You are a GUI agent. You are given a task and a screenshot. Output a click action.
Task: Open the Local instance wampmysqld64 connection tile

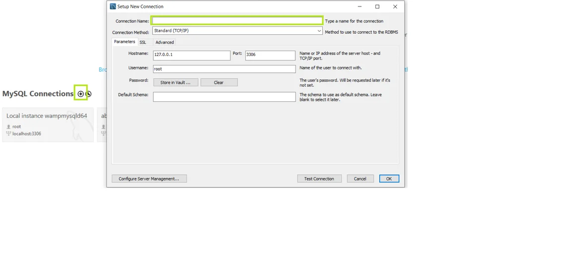point(48,125)
